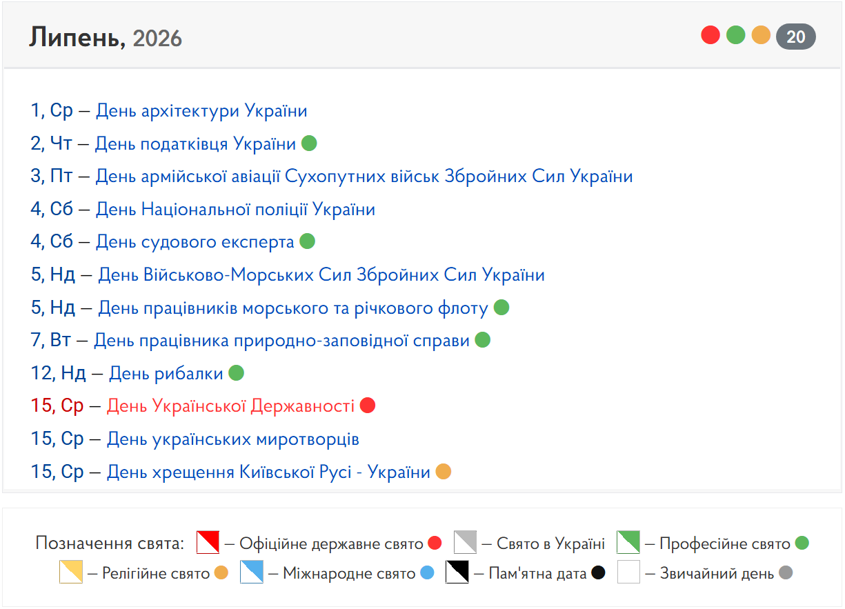Open the "День хрещення Київської Русі" link
845x609 pixels.
pyautogui.click(x=268, y=472)
